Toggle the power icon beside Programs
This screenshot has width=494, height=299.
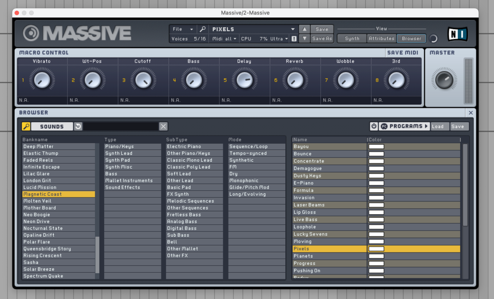374,126
